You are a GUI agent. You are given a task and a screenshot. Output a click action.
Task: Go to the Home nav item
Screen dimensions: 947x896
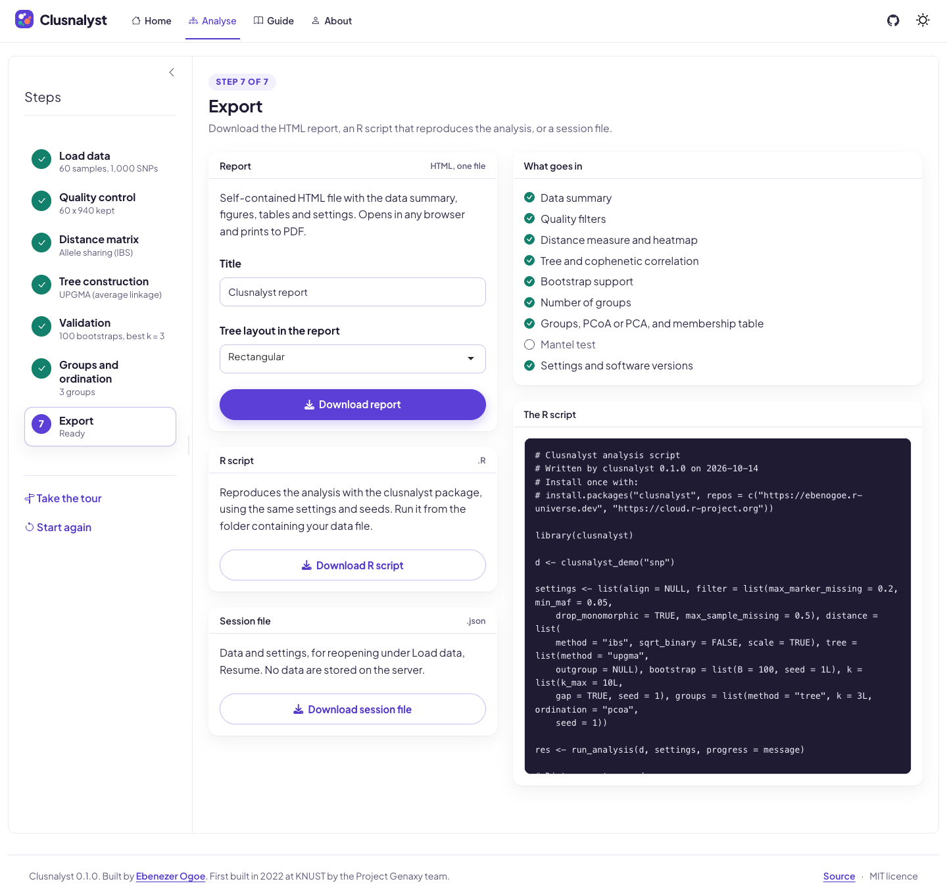[151, 21]
